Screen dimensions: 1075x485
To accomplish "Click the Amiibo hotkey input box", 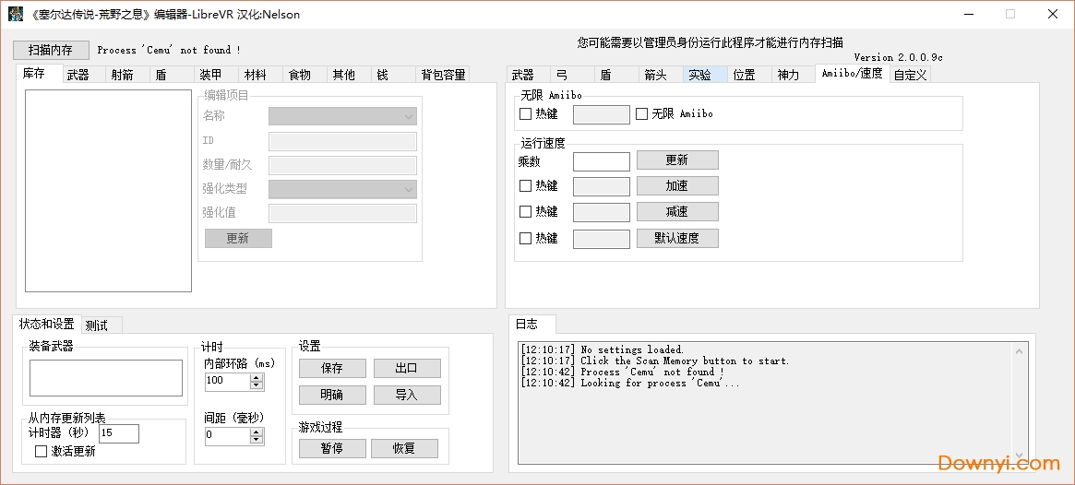I will point(602,114).
